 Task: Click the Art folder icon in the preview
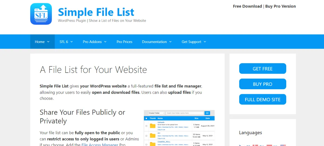point(153,136)
